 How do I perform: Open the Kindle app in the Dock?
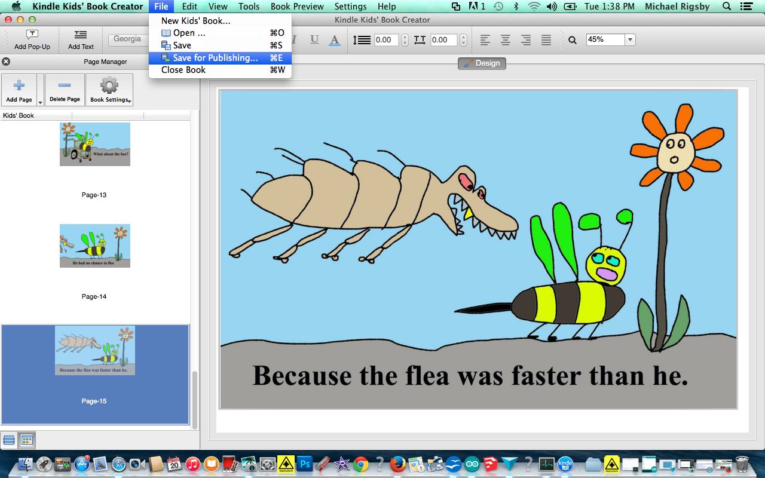click(565, 464)
